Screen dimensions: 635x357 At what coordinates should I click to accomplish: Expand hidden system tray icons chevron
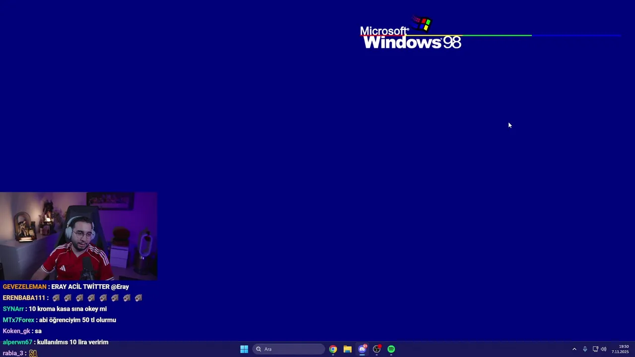(x=574, y=349)
